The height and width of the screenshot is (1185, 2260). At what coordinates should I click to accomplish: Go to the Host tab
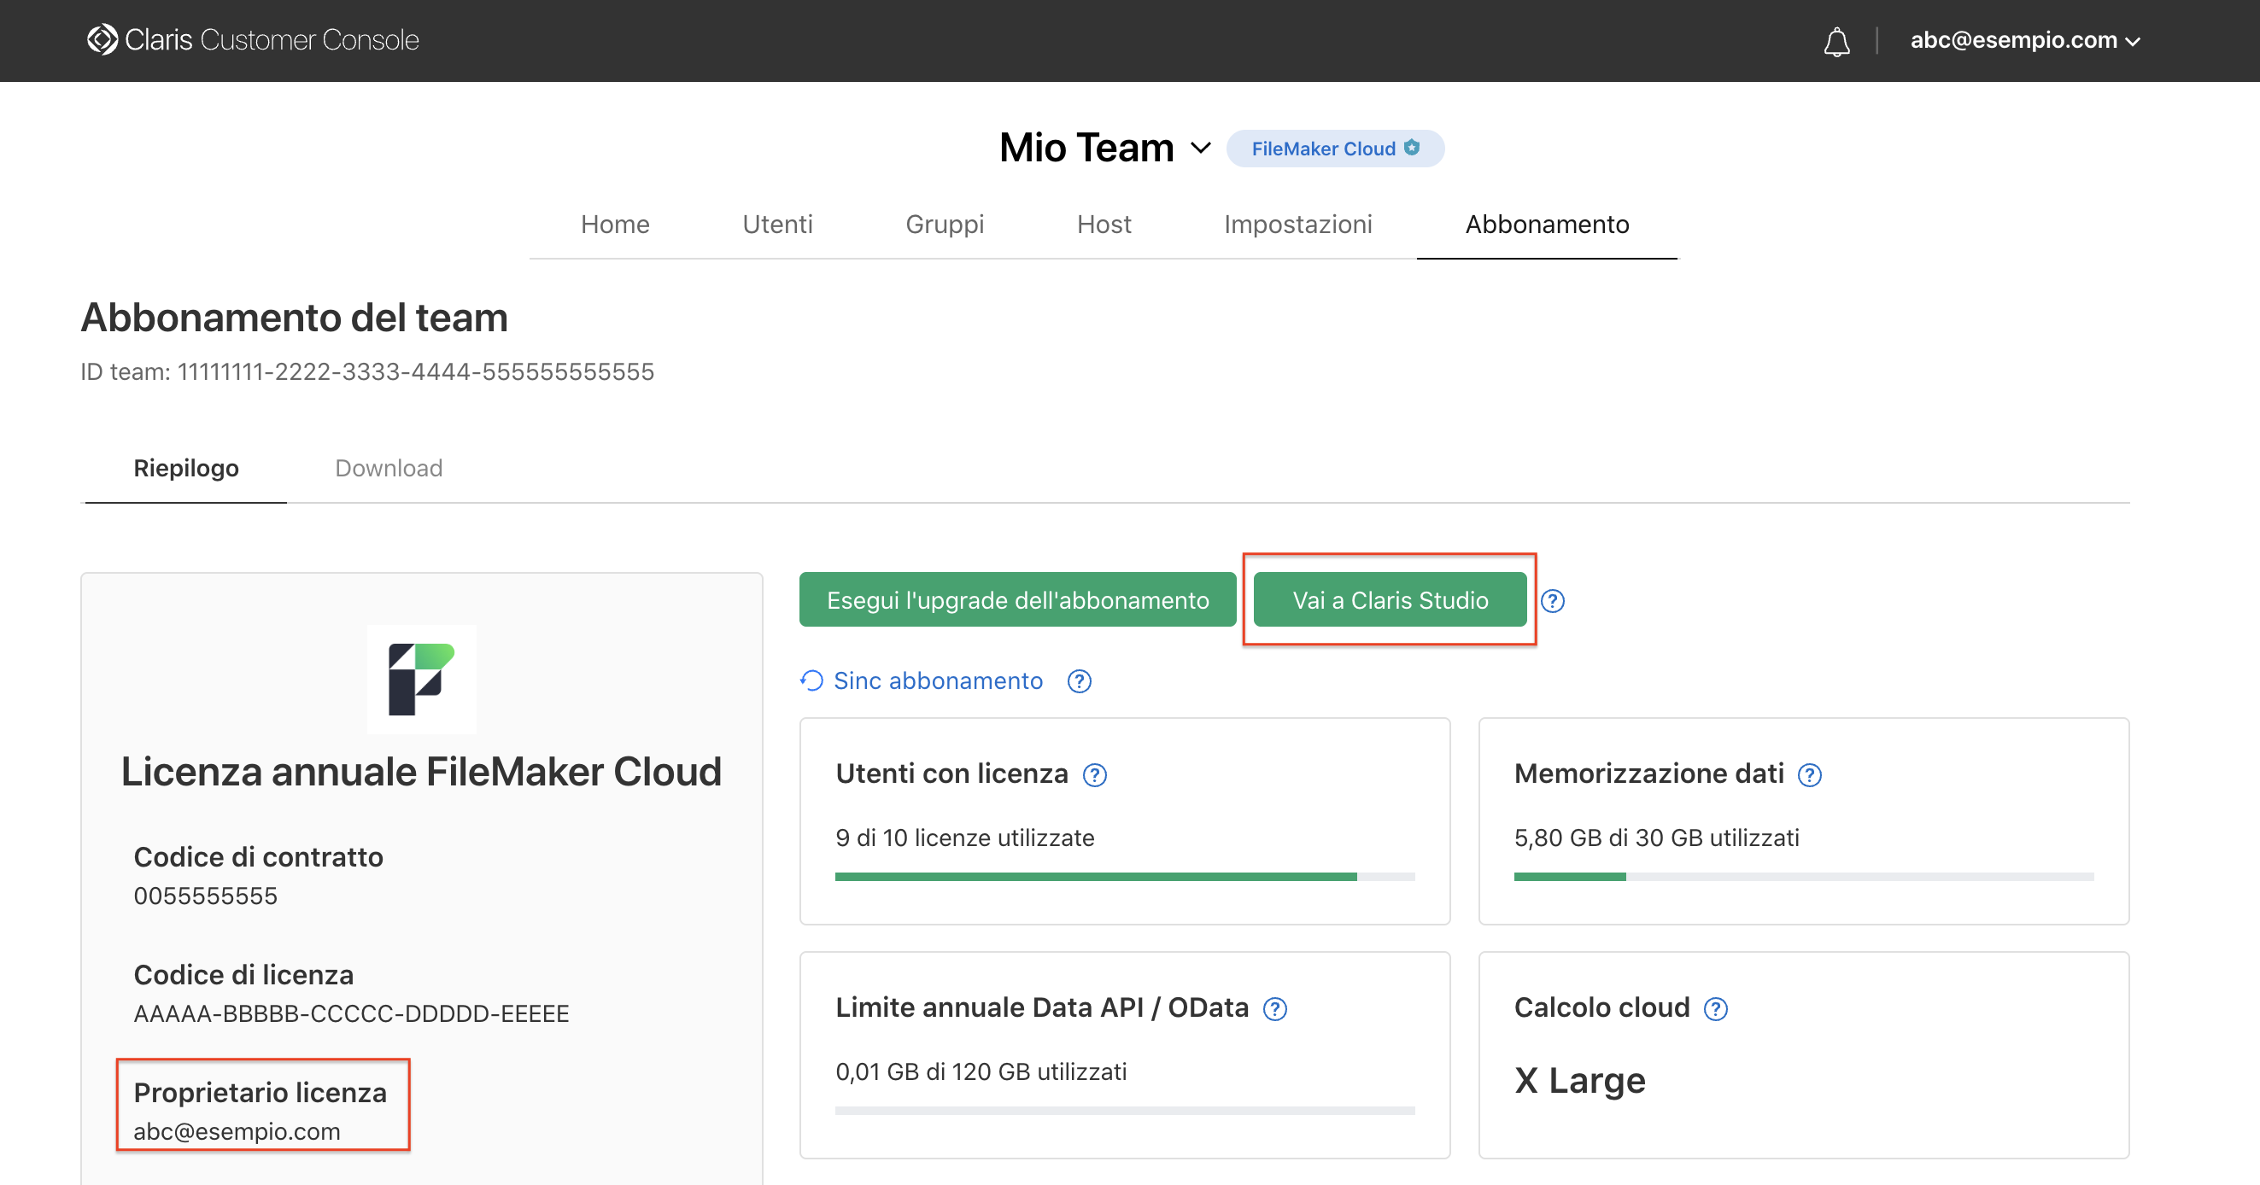click(x=1103, y=225)
